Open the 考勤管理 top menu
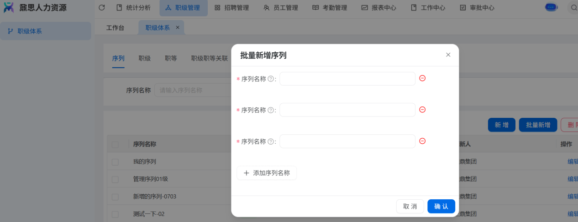 tap(330, 8)
